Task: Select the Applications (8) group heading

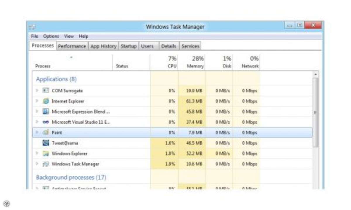Action: point(56,79)
